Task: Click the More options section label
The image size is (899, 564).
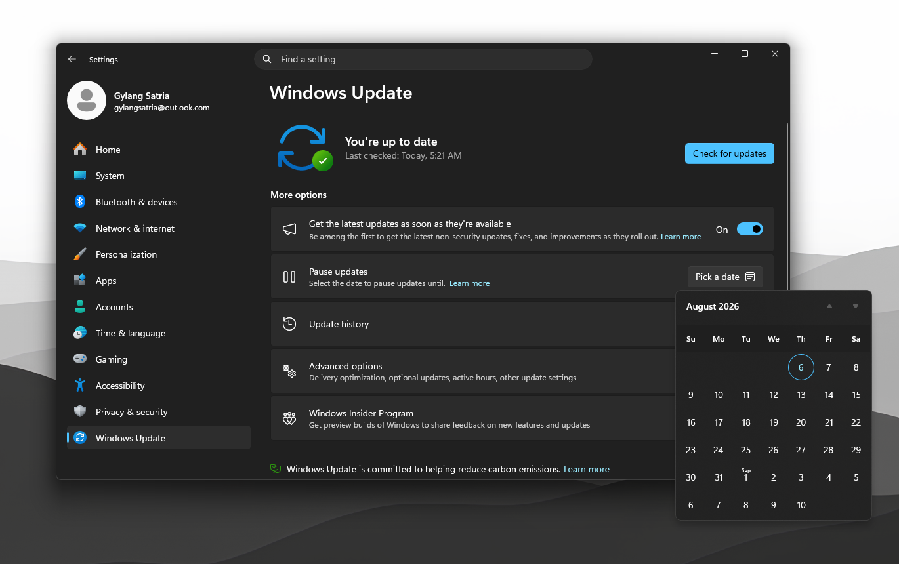Action: click(x=299, y=195)
